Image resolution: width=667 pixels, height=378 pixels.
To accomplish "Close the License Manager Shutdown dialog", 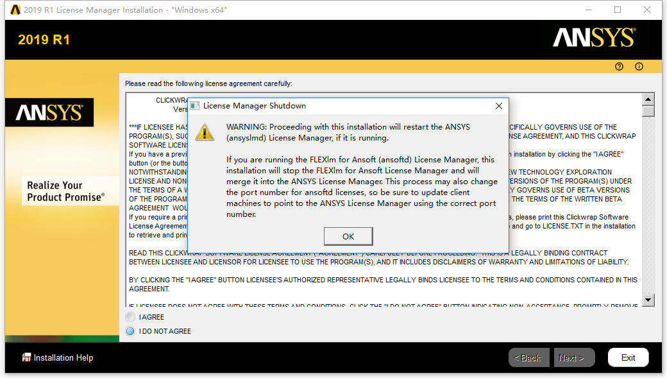I will 499,106.
